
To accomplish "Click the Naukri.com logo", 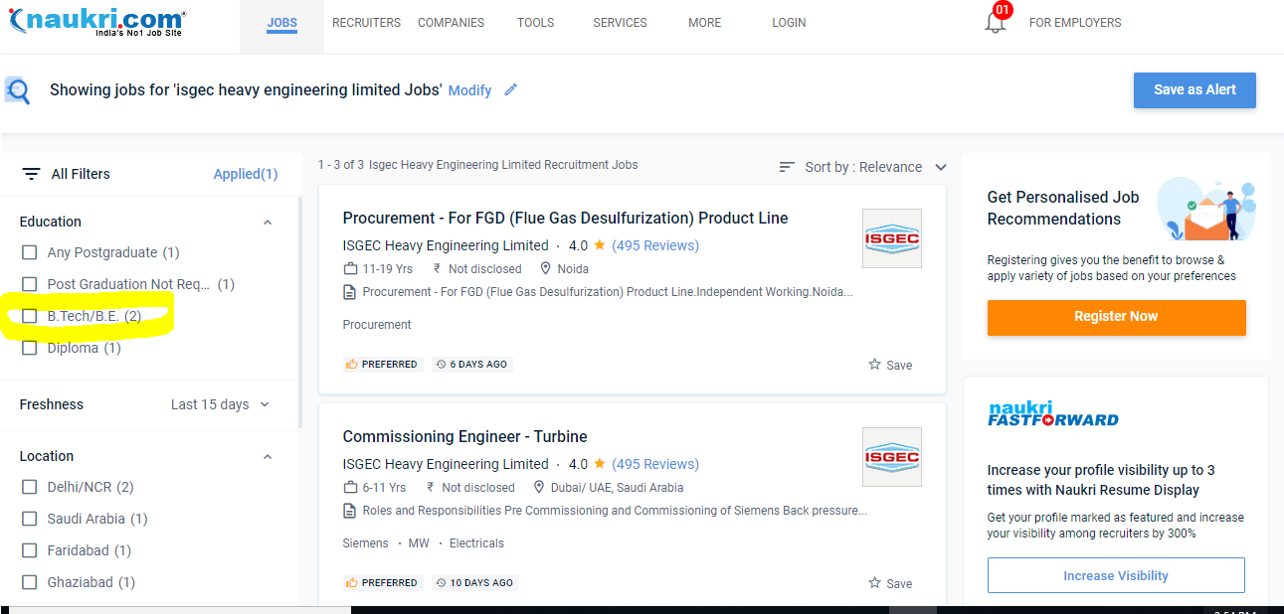I will 96,22.
